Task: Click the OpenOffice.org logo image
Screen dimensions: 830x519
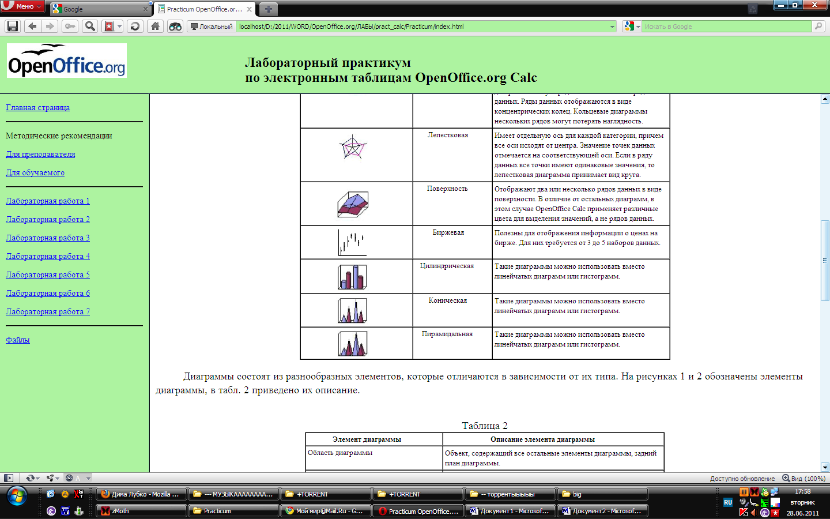Action: tap(67, 61)
